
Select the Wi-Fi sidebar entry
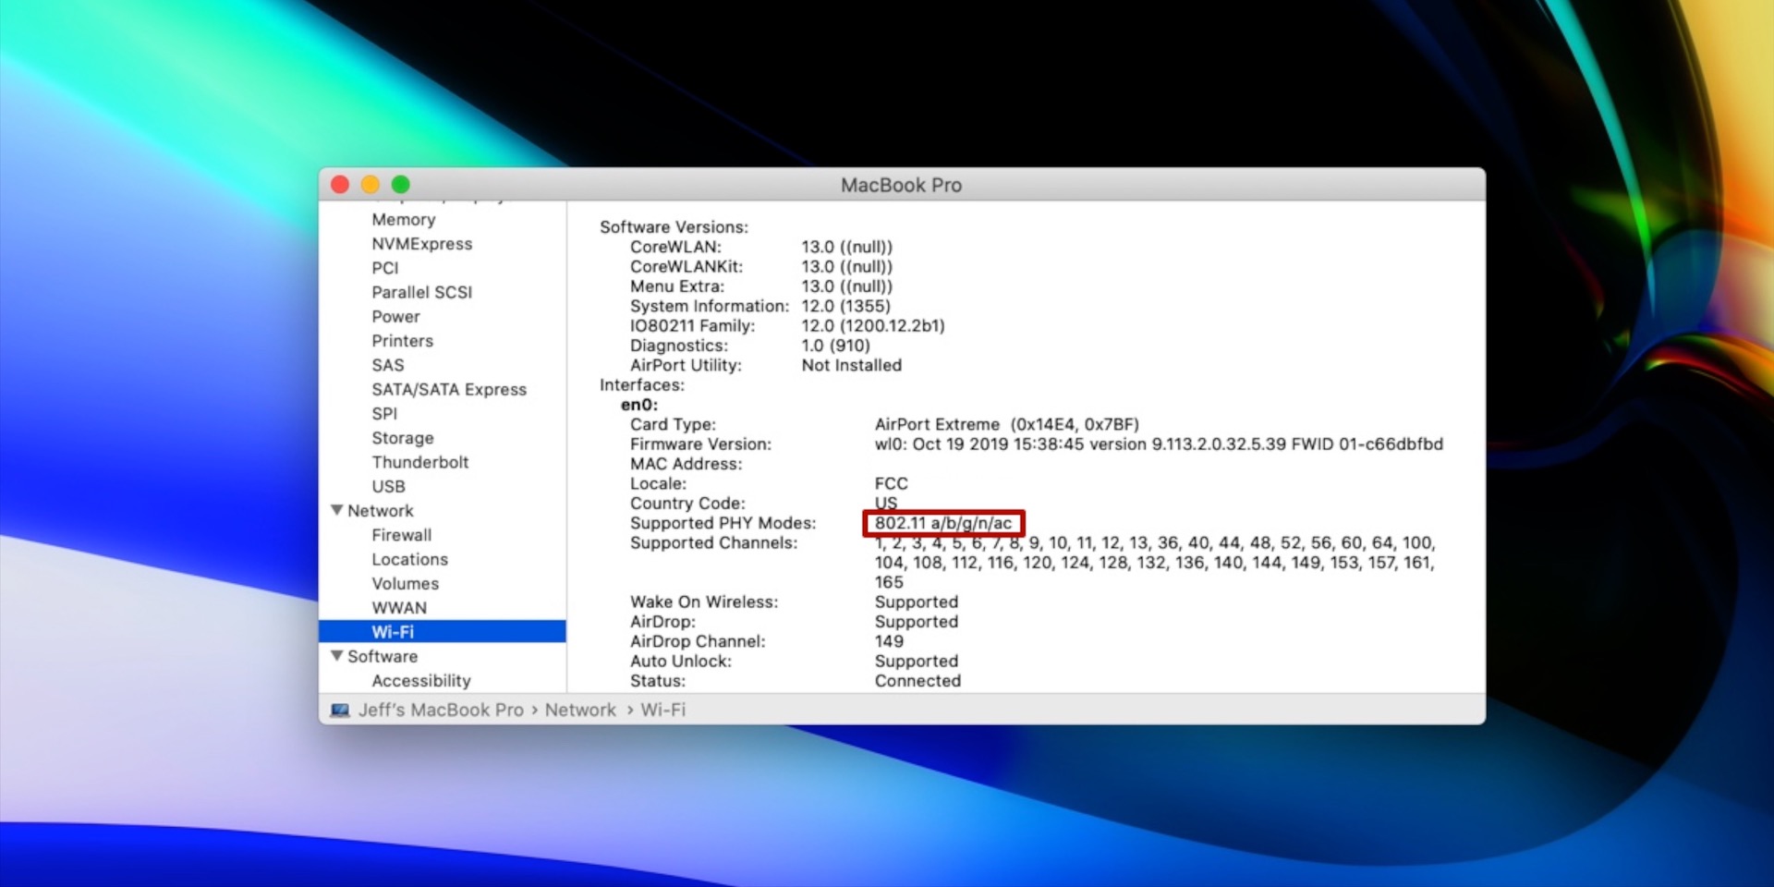[393, 632]
